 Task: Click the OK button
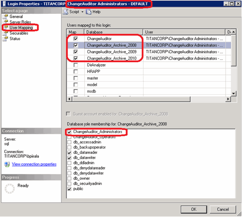[194, 209]
